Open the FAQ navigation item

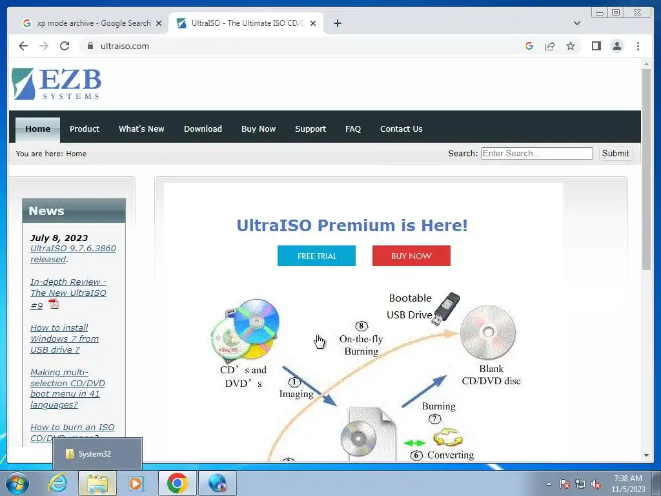tap(353, 129)
